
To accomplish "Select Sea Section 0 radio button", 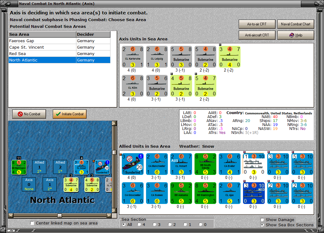I will tap(200, 224).
